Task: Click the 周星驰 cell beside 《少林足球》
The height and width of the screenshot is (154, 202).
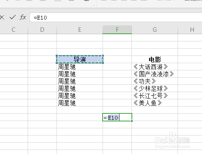Action: coord(80,88)
